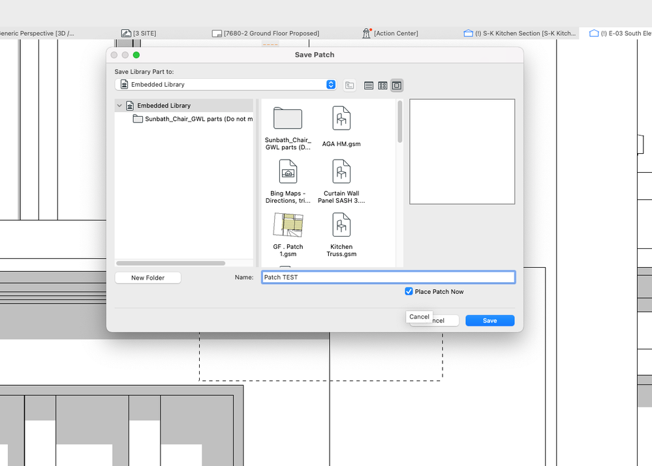The height and width of the screenshot is (466, 652).
Task: Select Curtain Wall Panel SASH file icon
Action: point(341,171)
